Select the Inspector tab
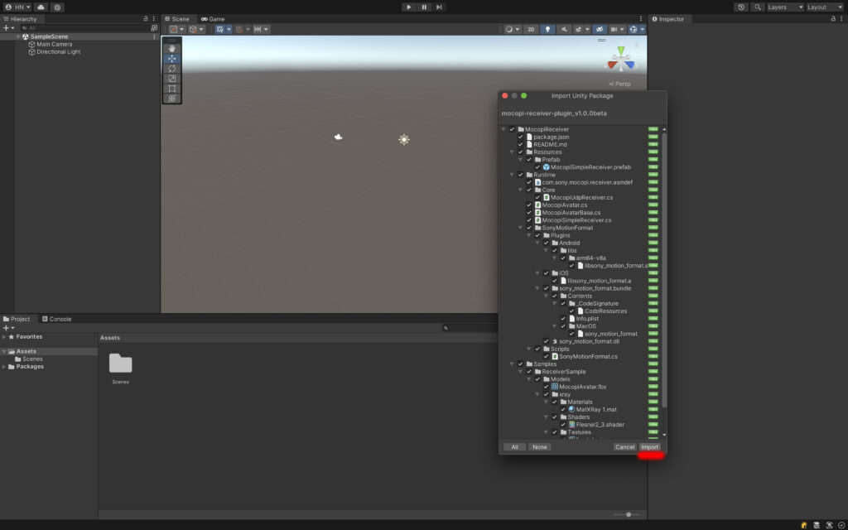848x530 pixels. (x=668, y=18)
